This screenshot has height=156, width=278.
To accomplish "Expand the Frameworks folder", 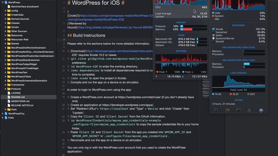I will pyautogui.click(x=6, y=85).
